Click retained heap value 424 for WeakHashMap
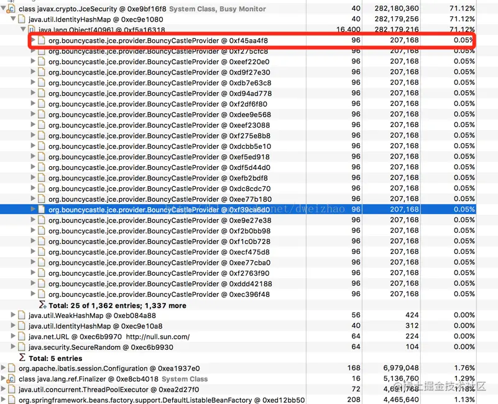This screenshot has height=404, width=498. click(412, 315)
